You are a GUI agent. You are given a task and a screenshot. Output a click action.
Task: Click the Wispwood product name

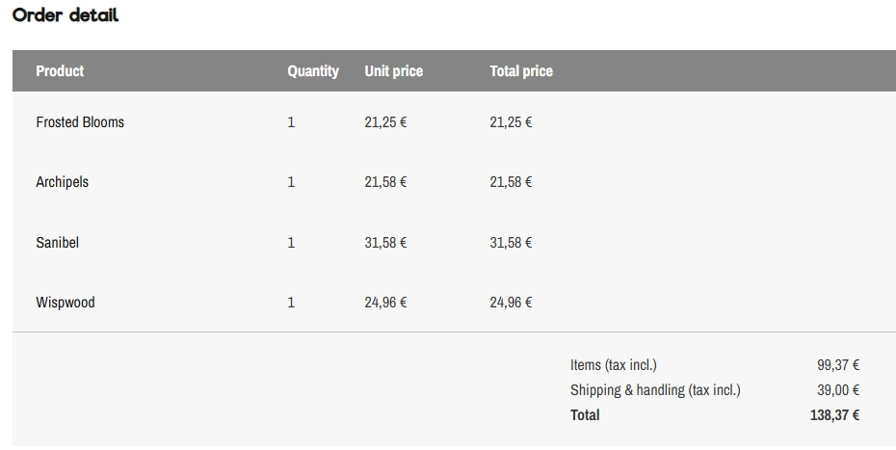click(x=66, y=303)
